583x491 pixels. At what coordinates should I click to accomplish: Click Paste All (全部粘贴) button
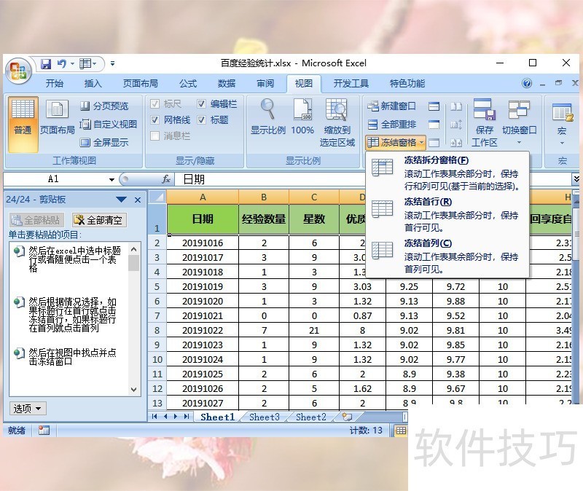tap(36, 220)
